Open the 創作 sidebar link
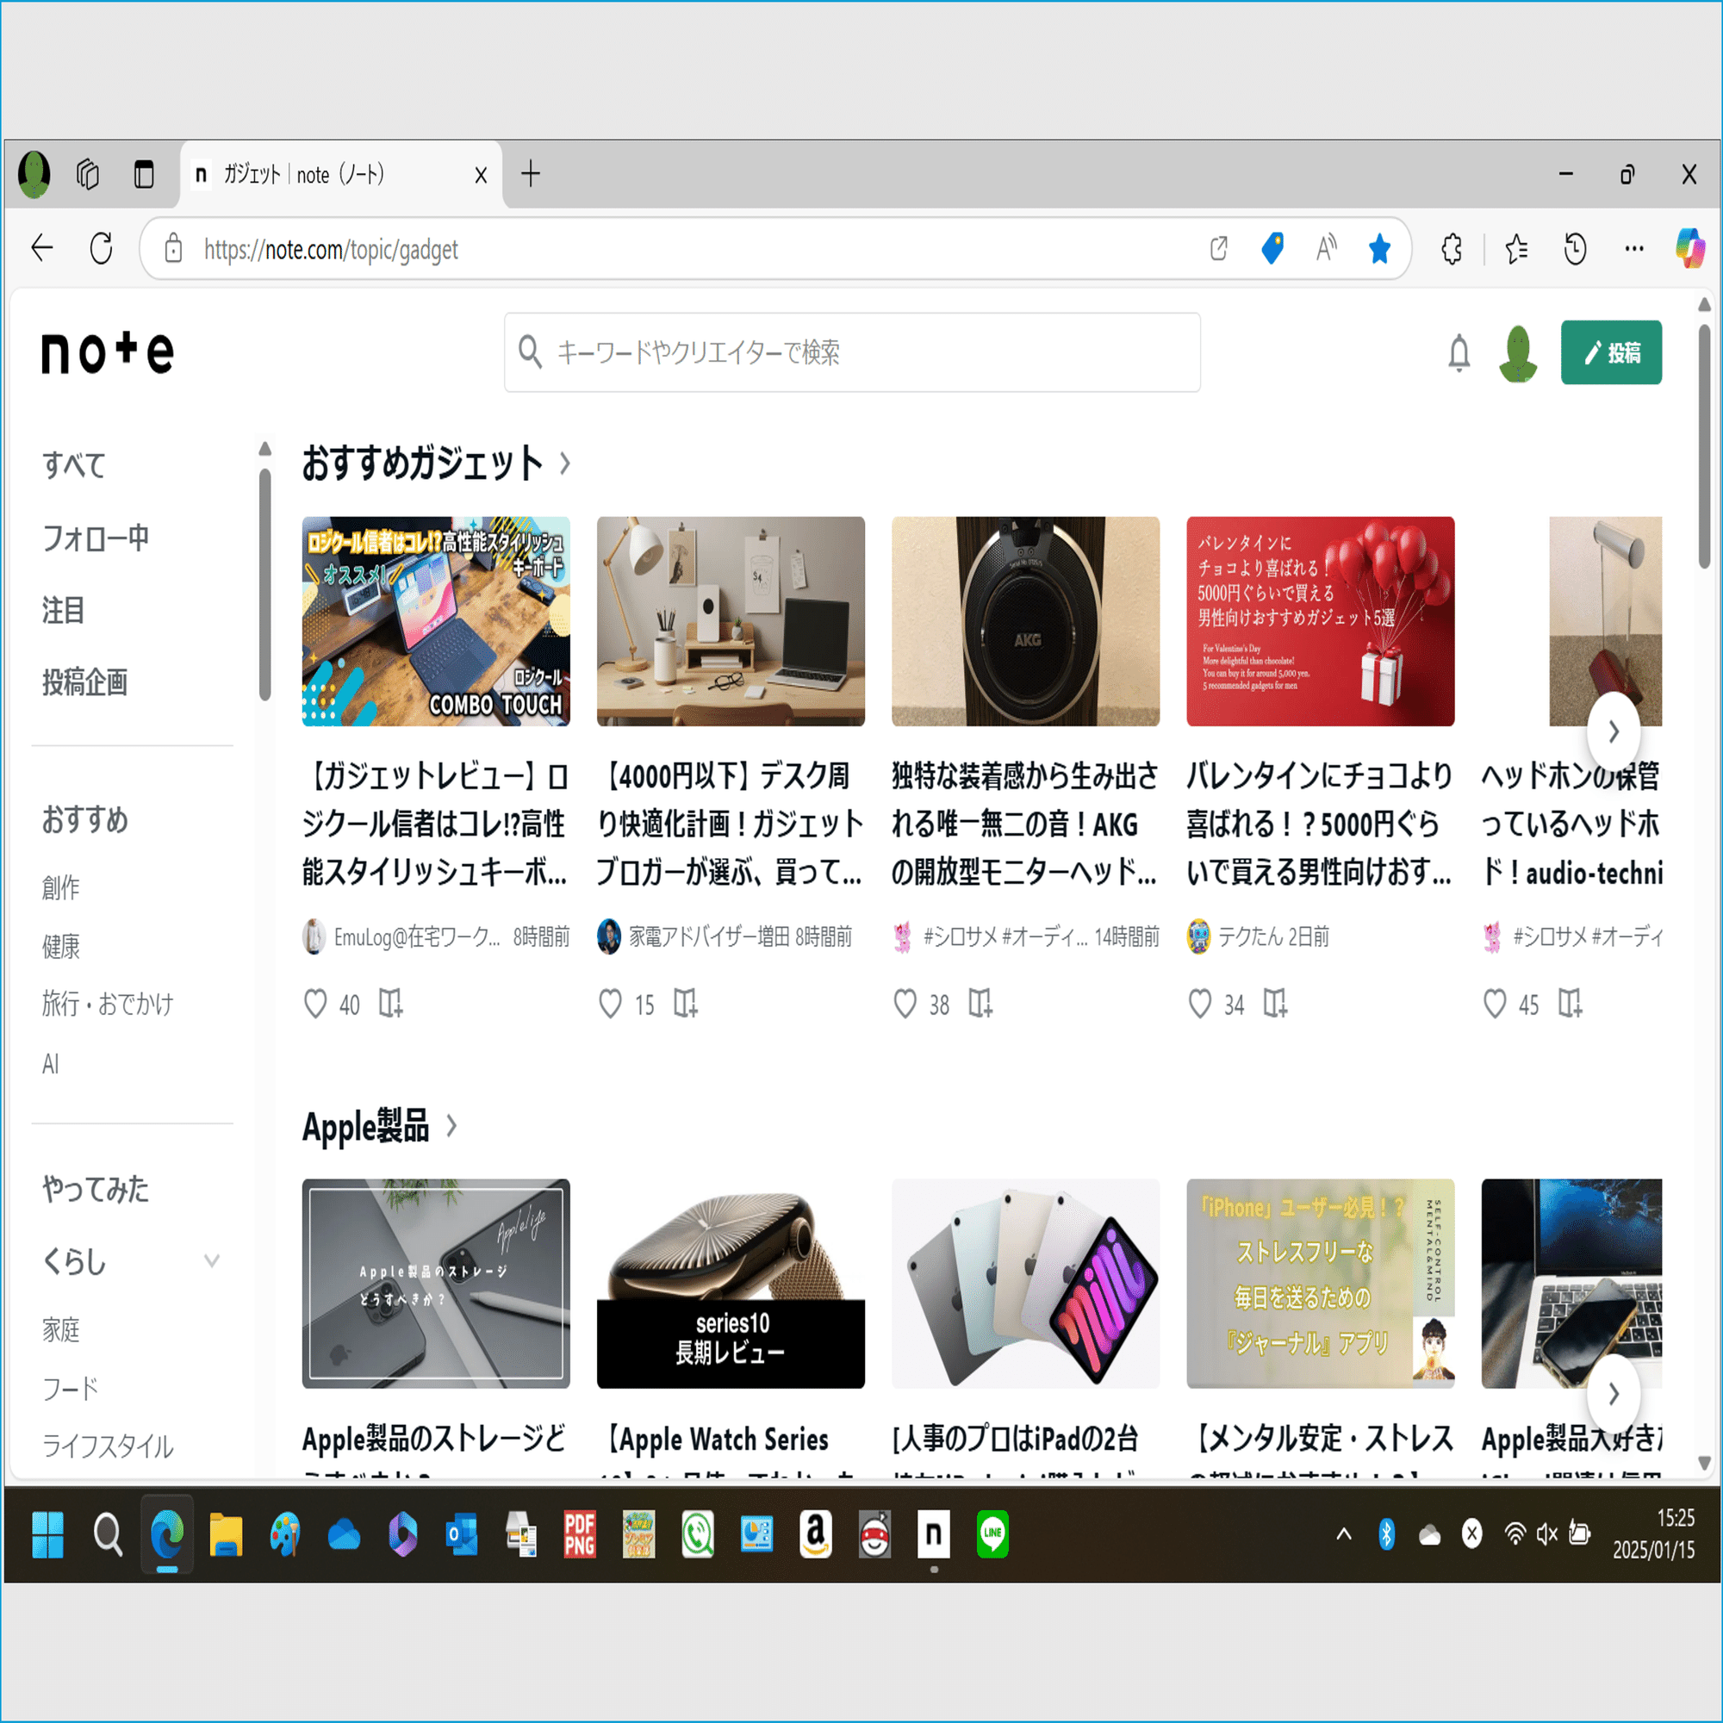Screen dimensions: 1723x1723 click(60, 888)
